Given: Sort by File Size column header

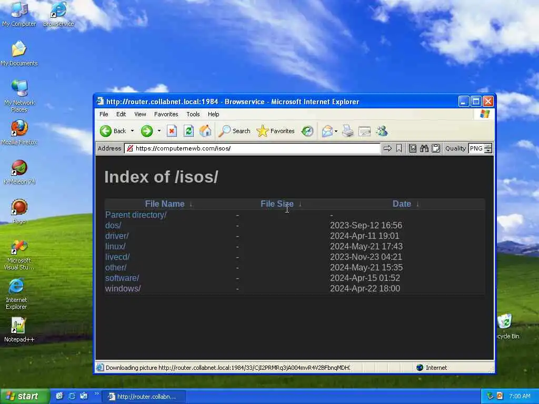Looking at the screenshot, I should 277,204.
